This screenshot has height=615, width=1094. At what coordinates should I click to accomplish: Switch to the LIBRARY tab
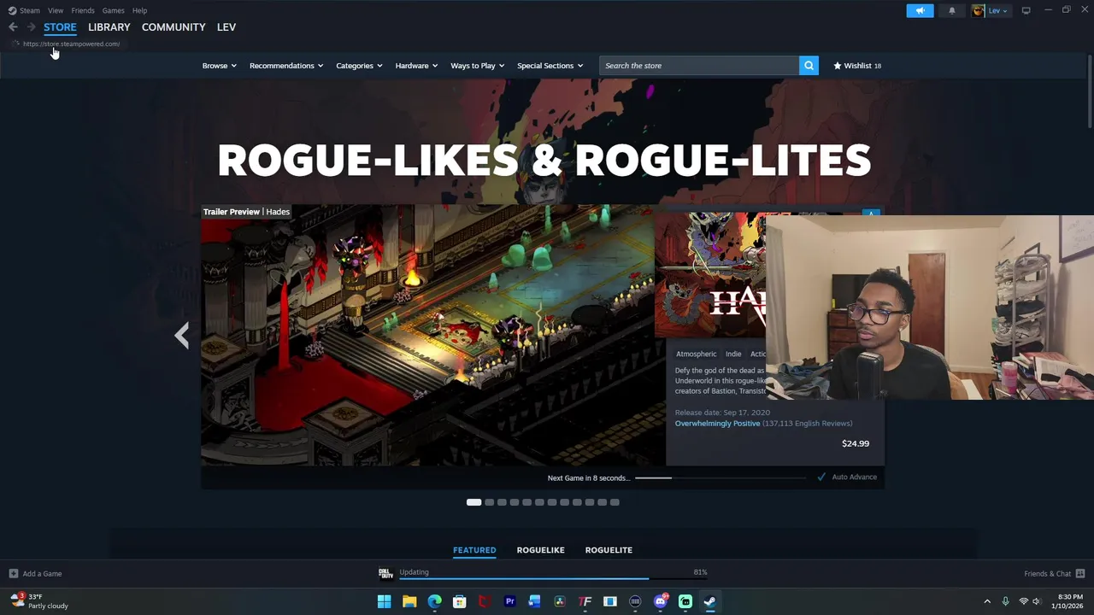pyautogui.click(x=109, y=27)
